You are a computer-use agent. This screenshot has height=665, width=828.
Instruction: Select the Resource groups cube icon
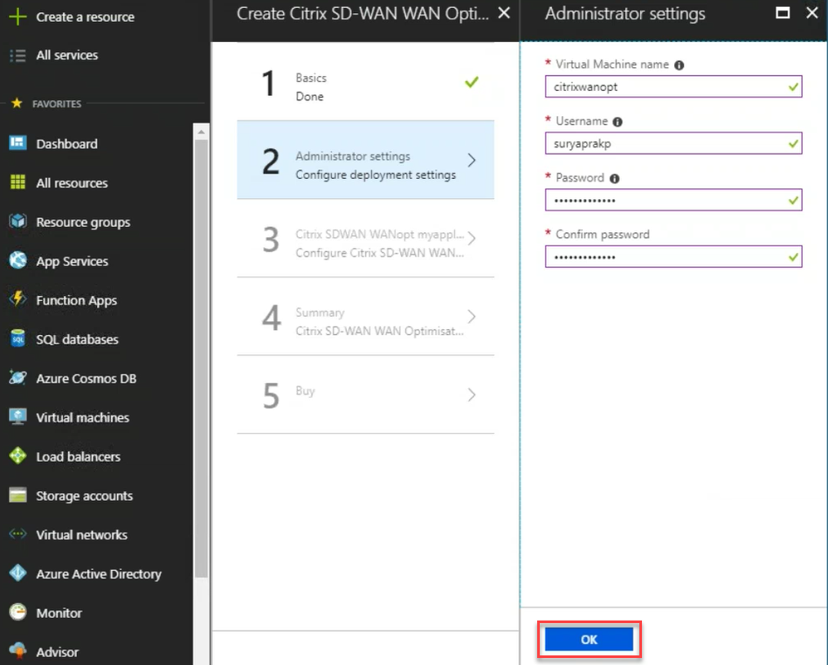coord(17,222)
